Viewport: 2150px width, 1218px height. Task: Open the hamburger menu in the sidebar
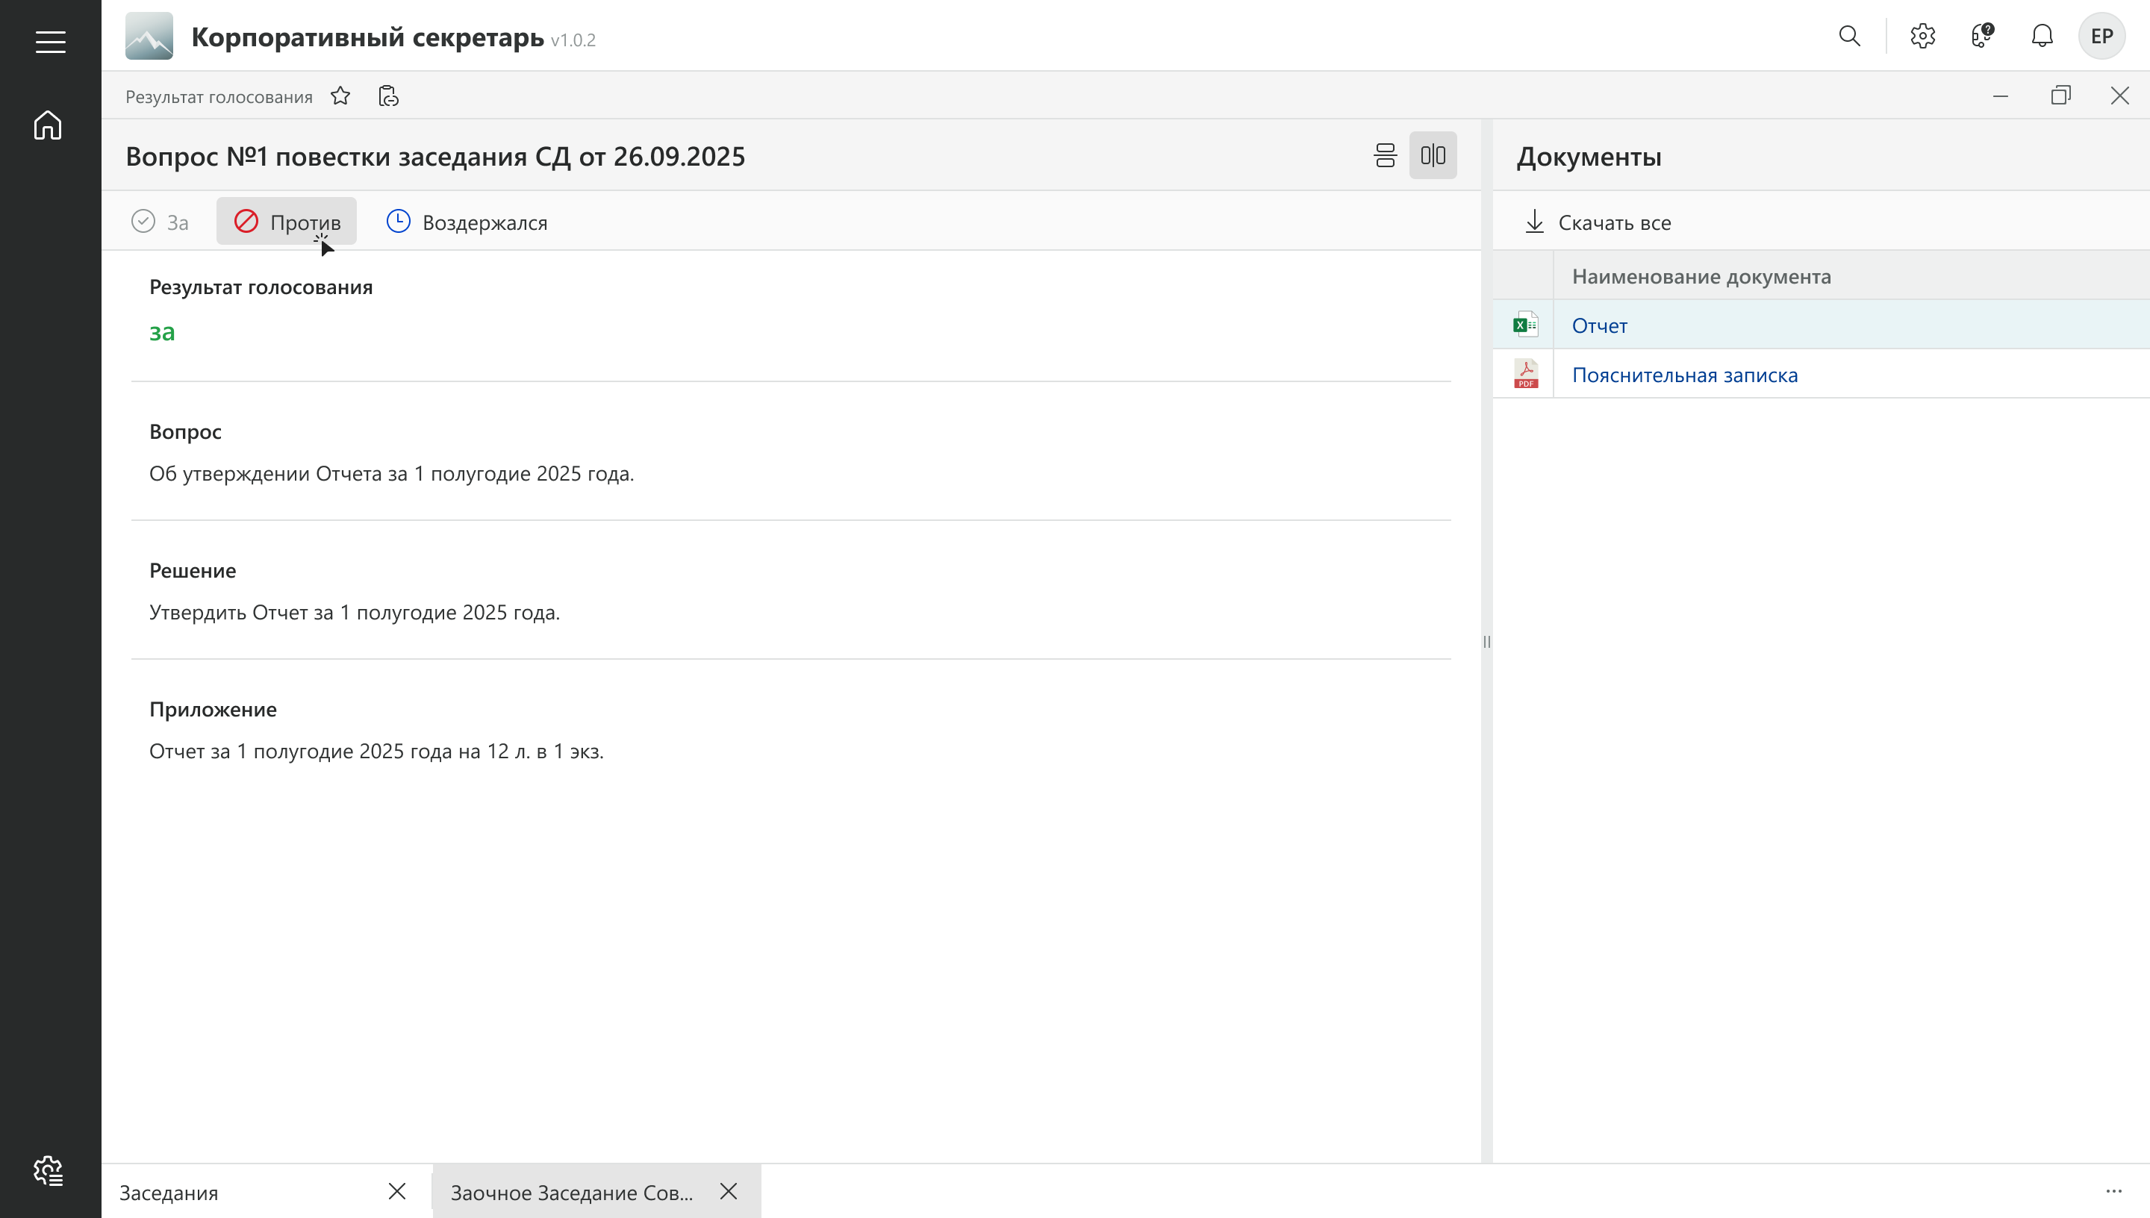[x=50, y=42]
